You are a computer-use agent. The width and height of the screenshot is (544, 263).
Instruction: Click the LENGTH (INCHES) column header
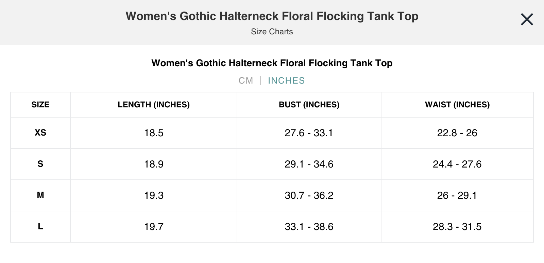[x=154, y=105]
